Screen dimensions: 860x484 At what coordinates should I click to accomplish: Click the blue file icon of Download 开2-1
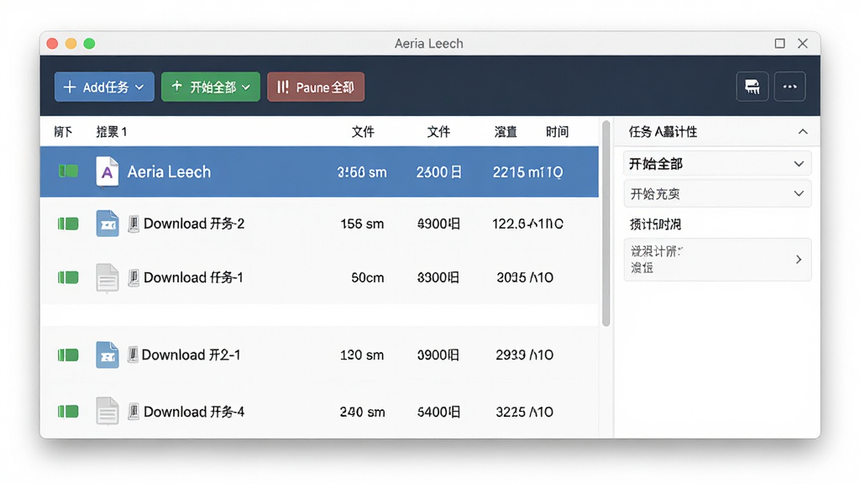(x=107, y=355)
